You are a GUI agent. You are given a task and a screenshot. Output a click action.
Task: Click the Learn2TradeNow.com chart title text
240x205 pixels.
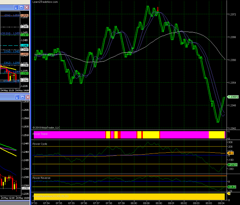click(x=45, y=2)
